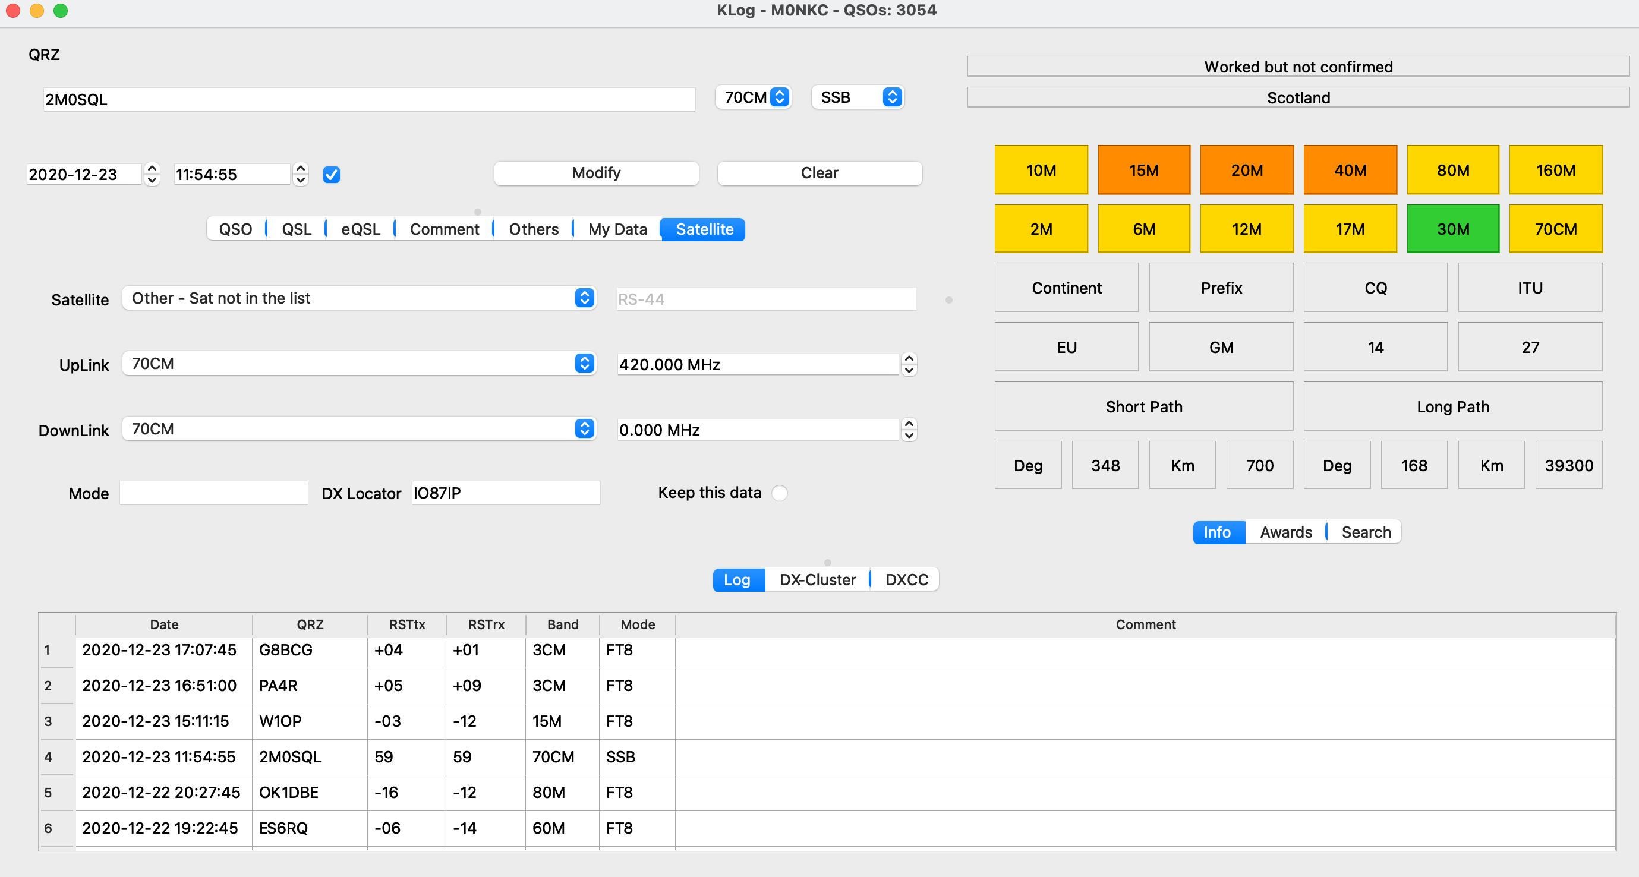Click the Mode column header in log
The width and height of the screenshot is (1639, 877).
click(x=638, y=624)
